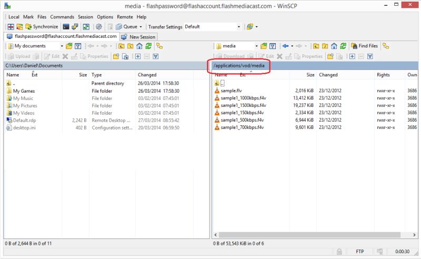Select sample1_1500kbps.f4v remote file
421x259 pixels.
tap(244, 105)
